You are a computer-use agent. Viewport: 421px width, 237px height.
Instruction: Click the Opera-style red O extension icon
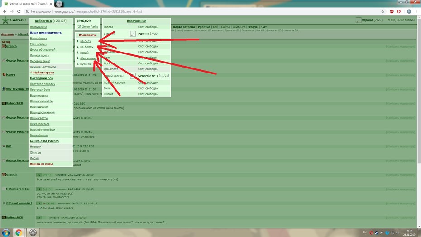pos(399,11)
